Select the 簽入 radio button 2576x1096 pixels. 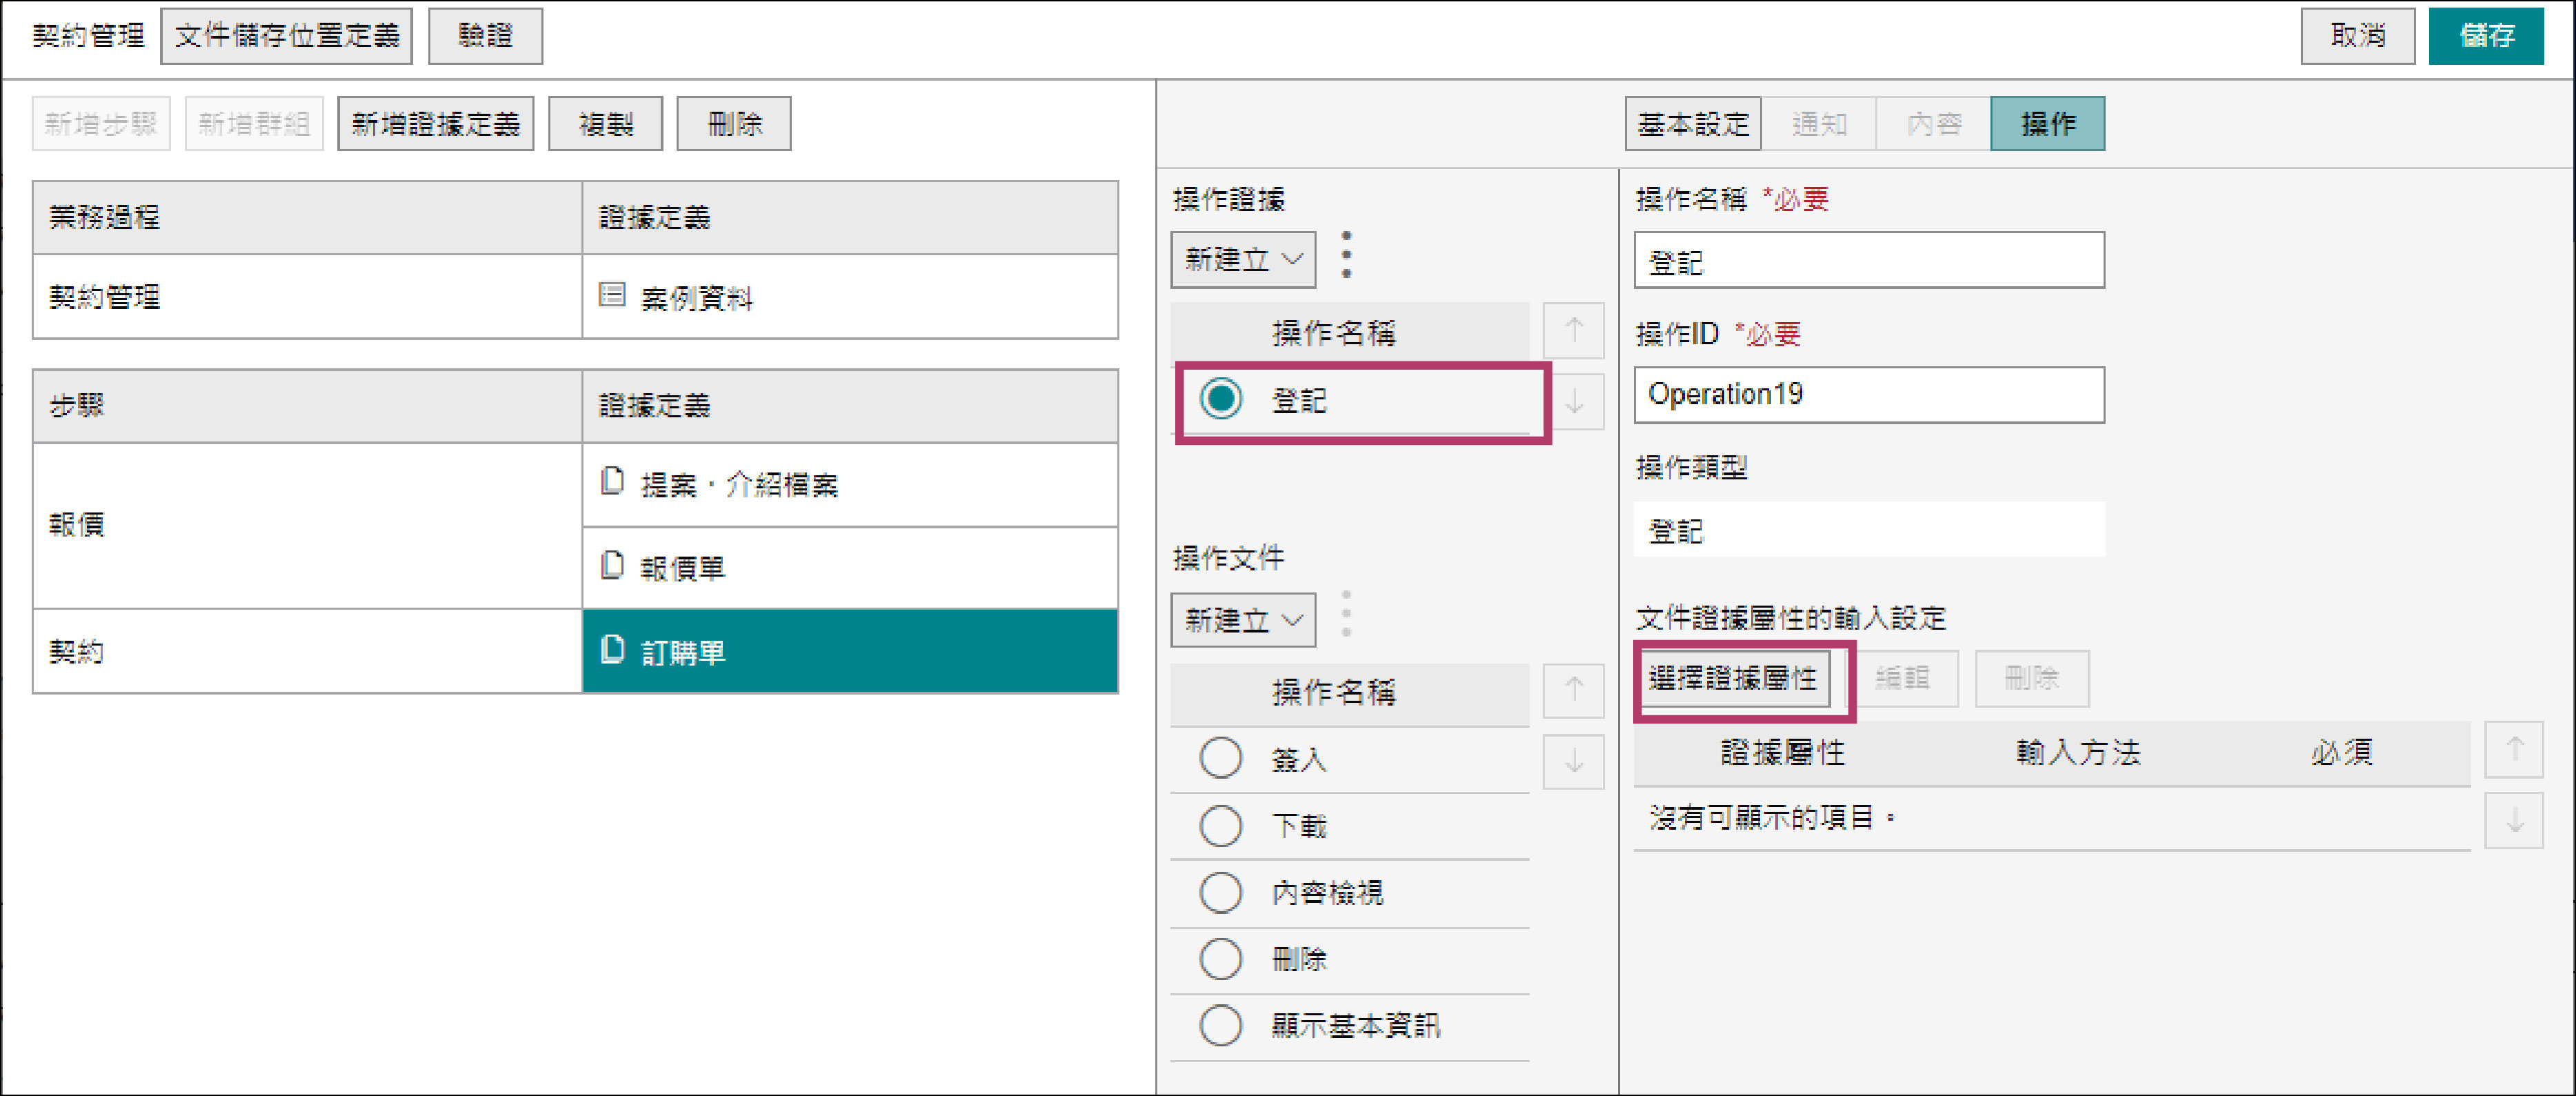(1221, 759)
